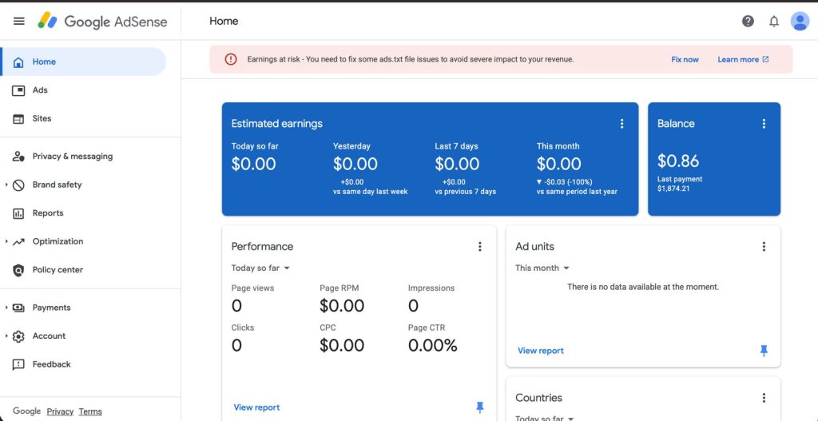Click the Google AdSense logo
The width and height of the screenshot is (818, 421).
tap(103, 22)
